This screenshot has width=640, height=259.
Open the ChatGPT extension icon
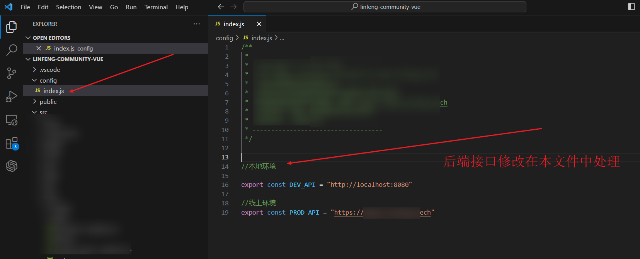coord(12,166)
